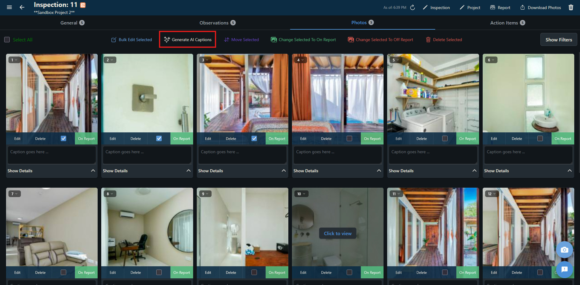
Task: Open the order dropdown on photo 10
Action: (301, 194)
